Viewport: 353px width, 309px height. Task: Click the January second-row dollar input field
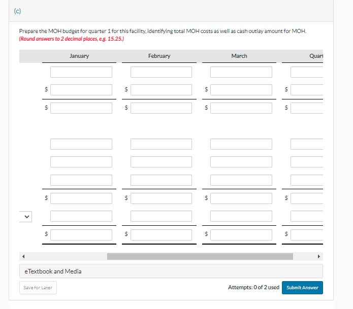click(x=81, y=90)
